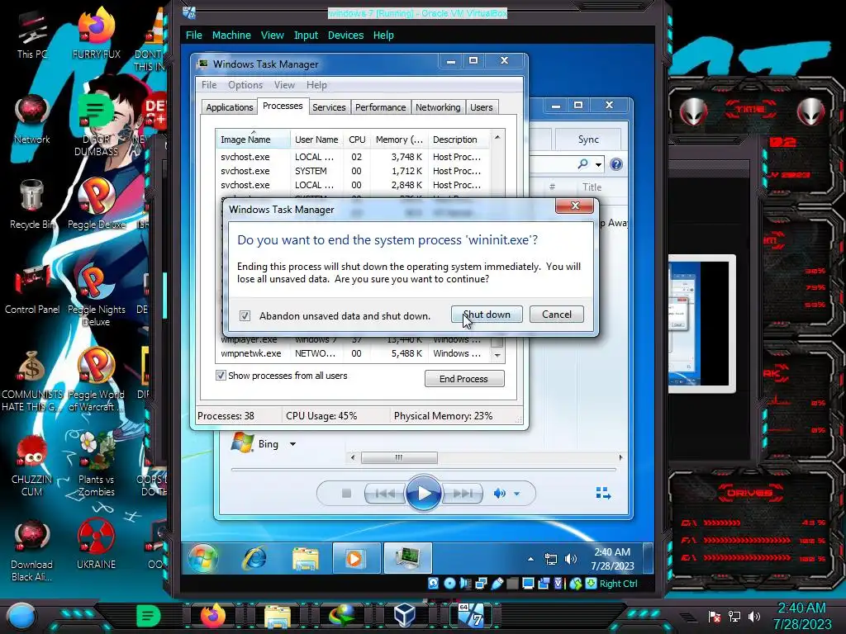Sort processes by User Name column
846x634 pixels.
tap(316, 140)
